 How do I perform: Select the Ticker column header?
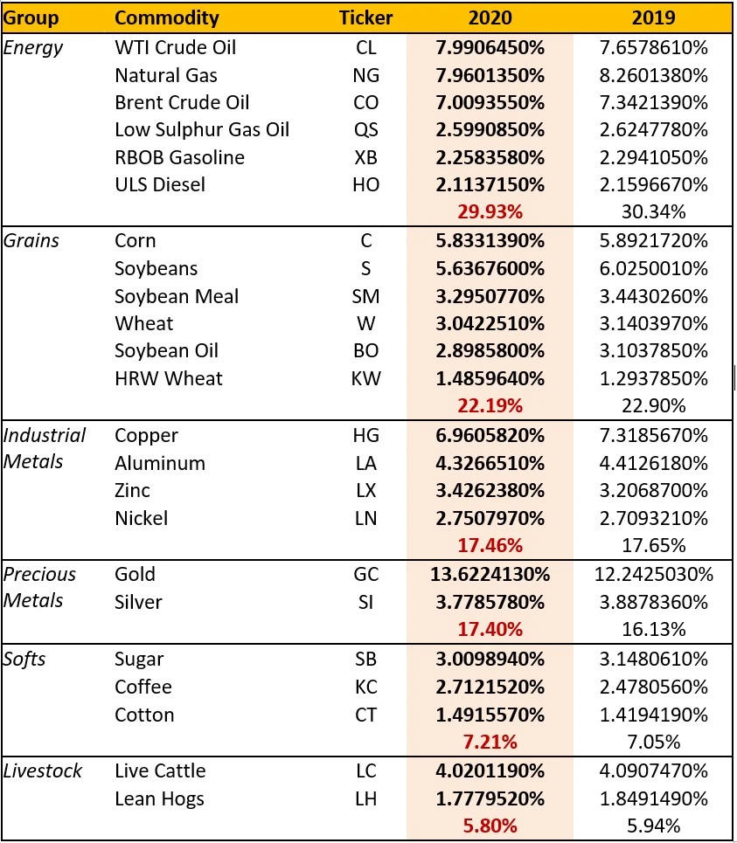pos(366,17)
